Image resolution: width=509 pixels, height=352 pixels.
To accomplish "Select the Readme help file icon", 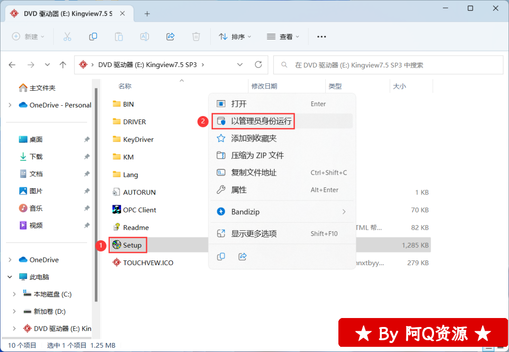I will pos(116,227).
